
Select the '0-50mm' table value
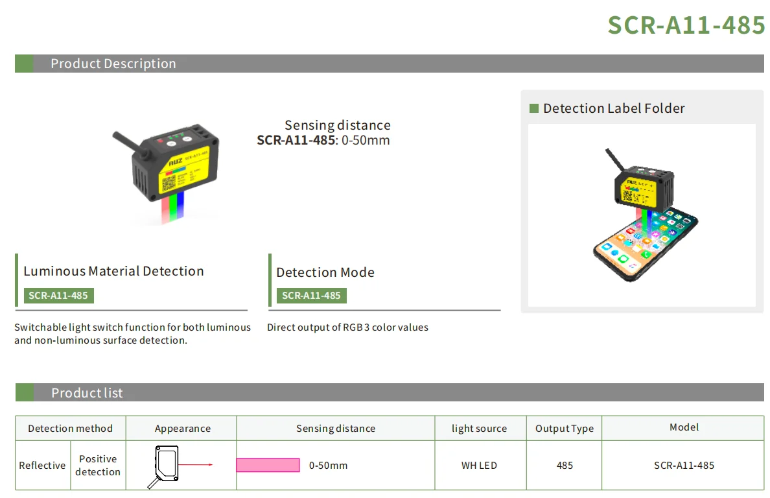click(x=328, y=465)
